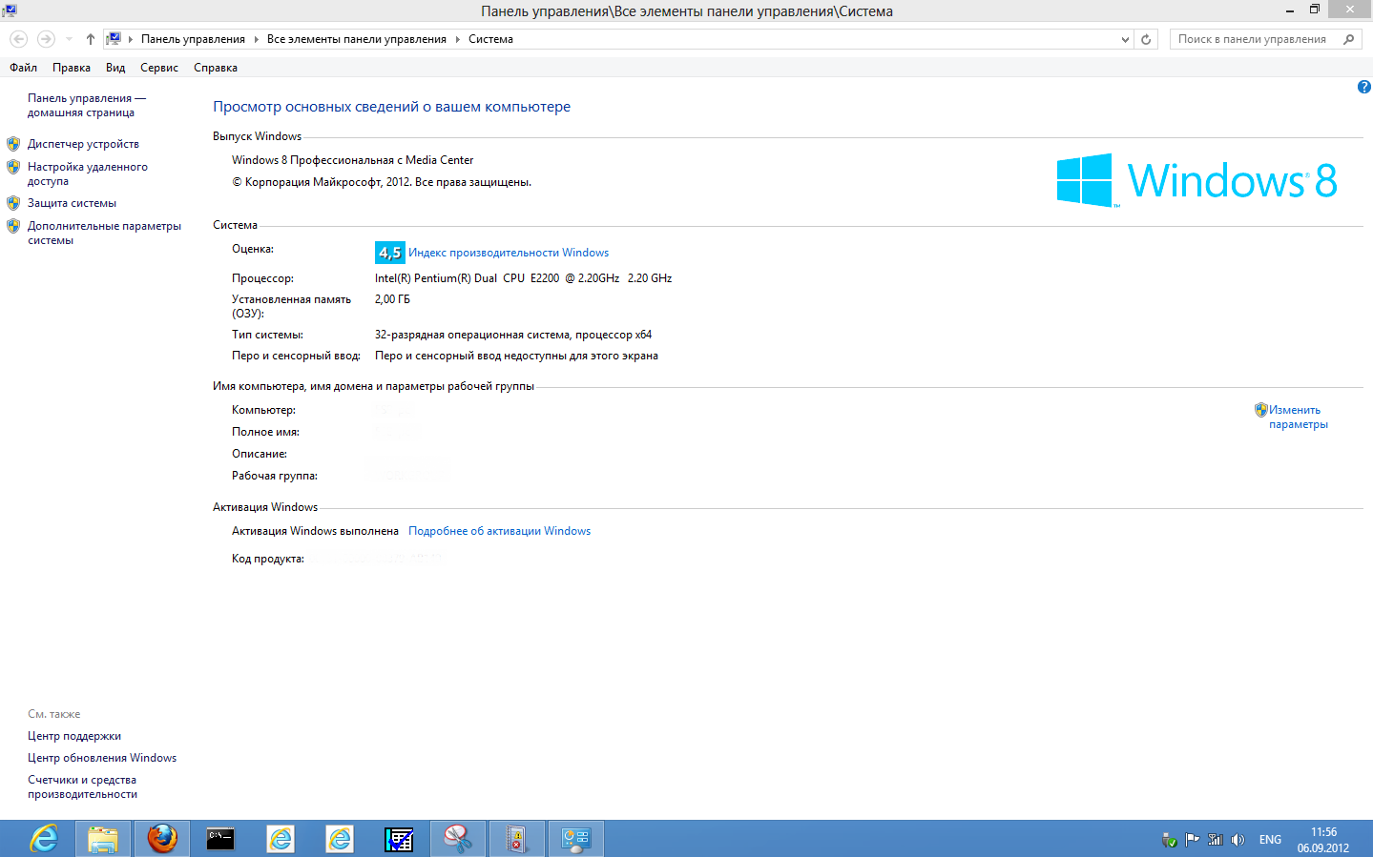Go up one level with the Up arrow
The width and height of the screenshot is (1373, 857).
[91, 39]
